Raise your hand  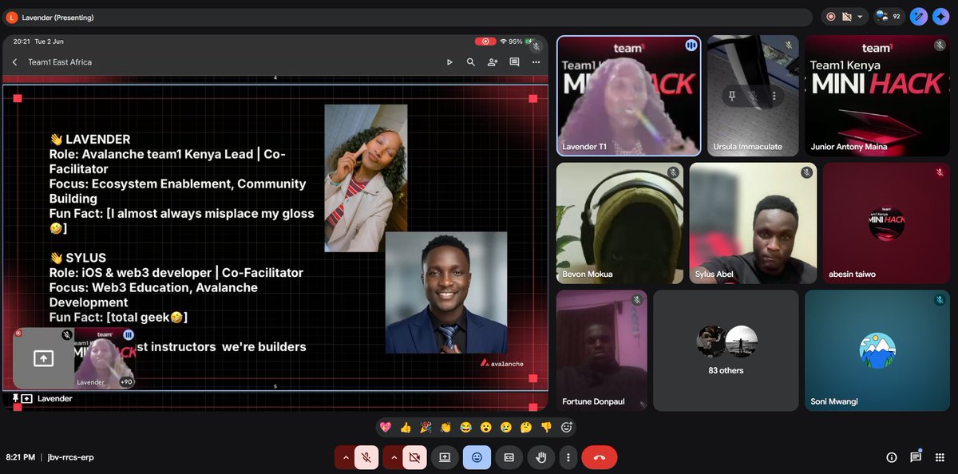(540, 457)
